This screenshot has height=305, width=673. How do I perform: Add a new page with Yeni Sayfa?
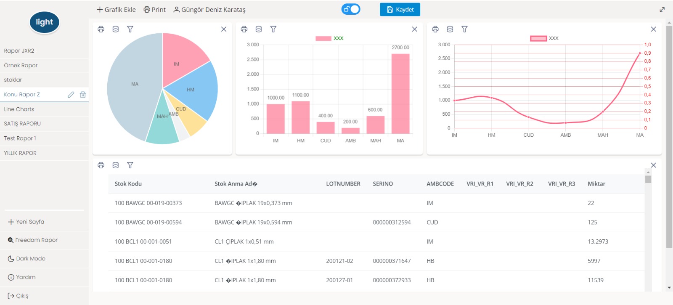pyautogui.click(x=26, y=222)
